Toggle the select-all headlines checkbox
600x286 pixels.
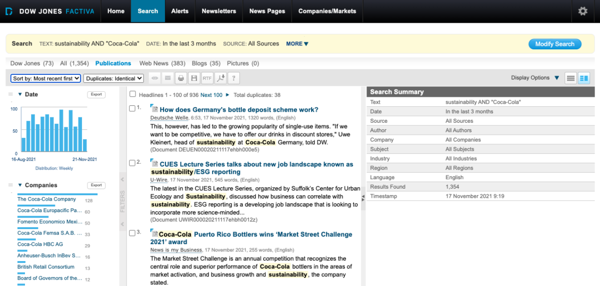click(132, 94)
